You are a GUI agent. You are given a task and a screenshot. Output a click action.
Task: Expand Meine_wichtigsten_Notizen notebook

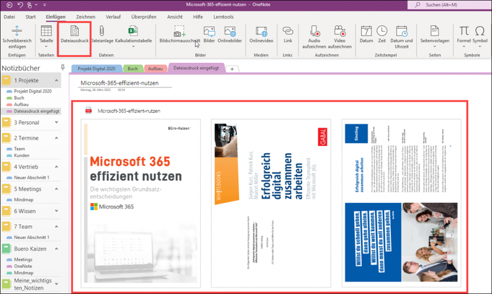click(x=56, y=284)
